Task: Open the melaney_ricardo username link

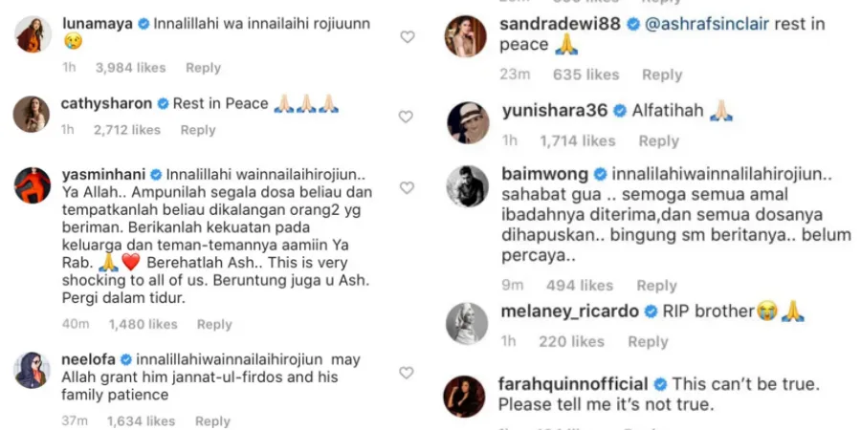Action: [570, 312]
